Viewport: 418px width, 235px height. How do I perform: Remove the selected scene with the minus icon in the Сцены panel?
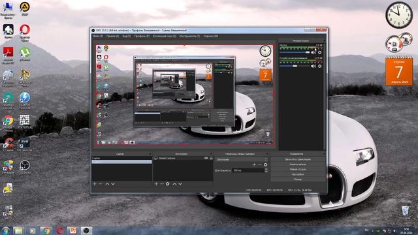click(x=100, y=184)
